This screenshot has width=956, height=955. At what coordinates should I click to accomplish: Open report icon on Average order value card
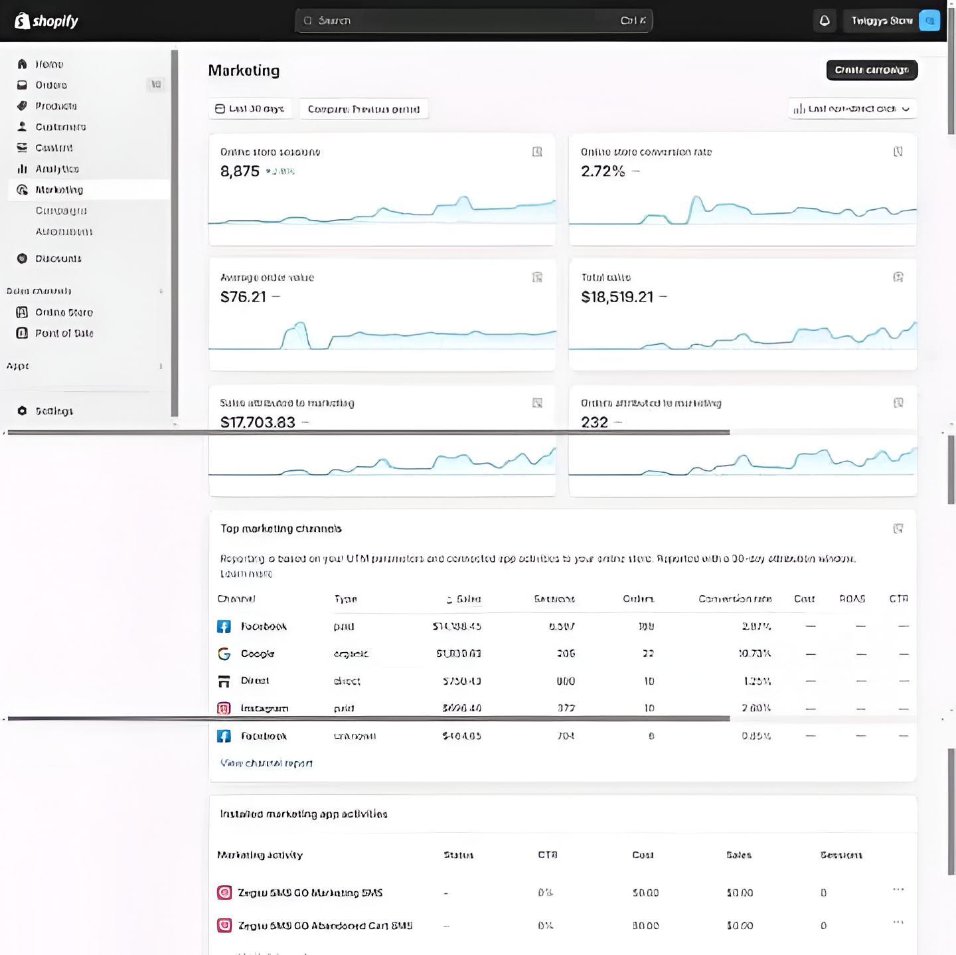tap(537, 278)
